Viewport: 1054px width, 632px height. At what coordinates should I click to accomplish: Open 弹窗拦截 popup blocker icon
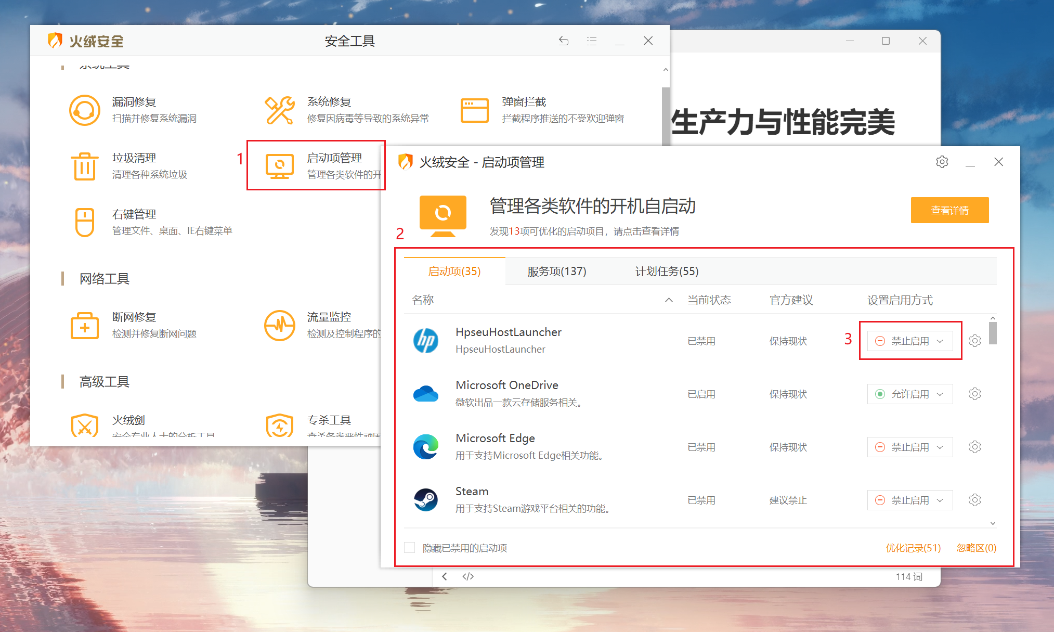pyautogui.click(x=475, y=110)
